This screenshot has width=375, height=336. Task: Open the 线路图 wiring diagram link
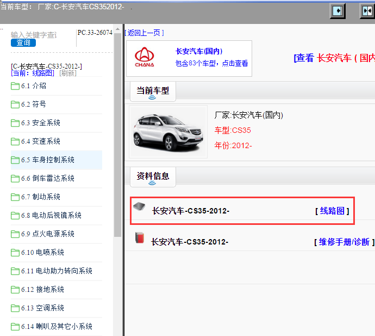tap(333, 211)
